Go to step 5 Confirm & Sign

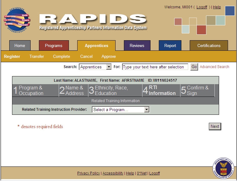pyautogui.click(x=197, y=90)
